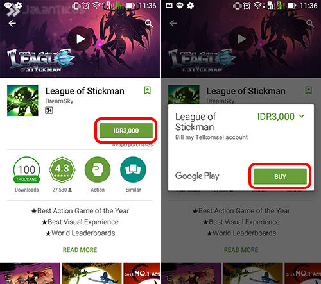Expand the IDR3,000 payment options chevron
The width and height of the screenshot is (321, 284).
pos(302,116)
